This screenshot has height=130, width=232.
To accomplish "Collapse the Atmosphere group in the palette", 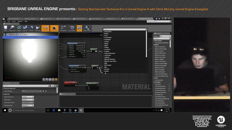I will click(x=158, y=41).
